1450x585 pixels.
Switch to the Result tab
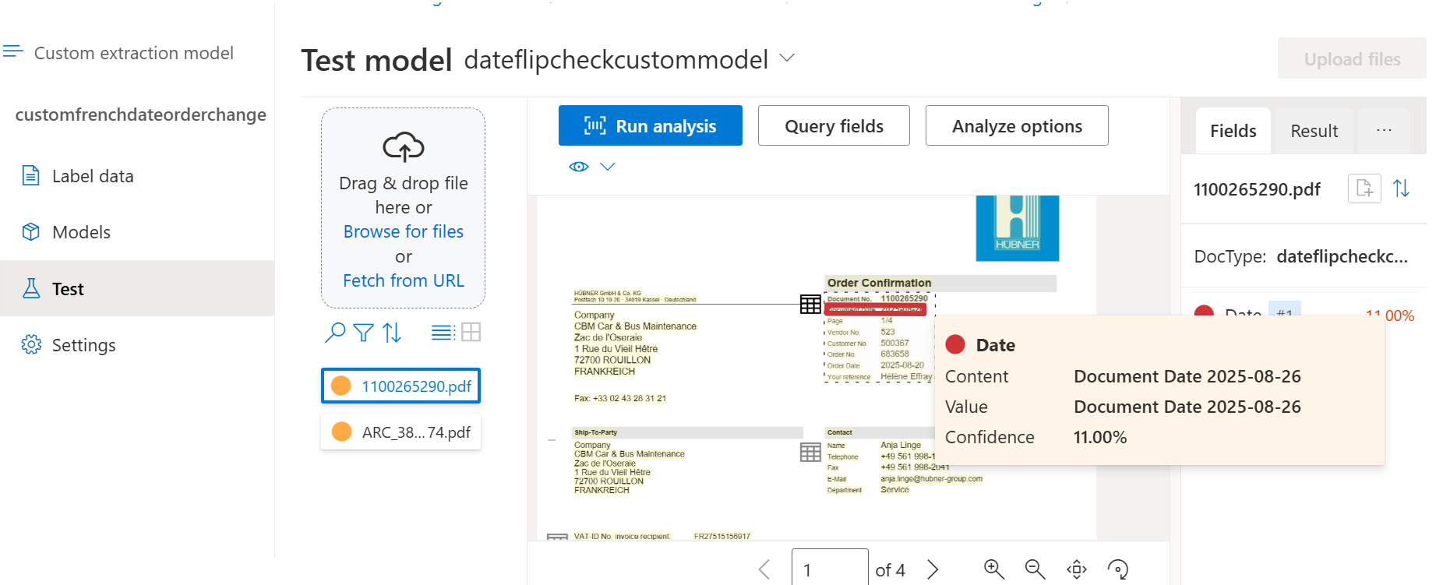click(x=1314, y=131)
